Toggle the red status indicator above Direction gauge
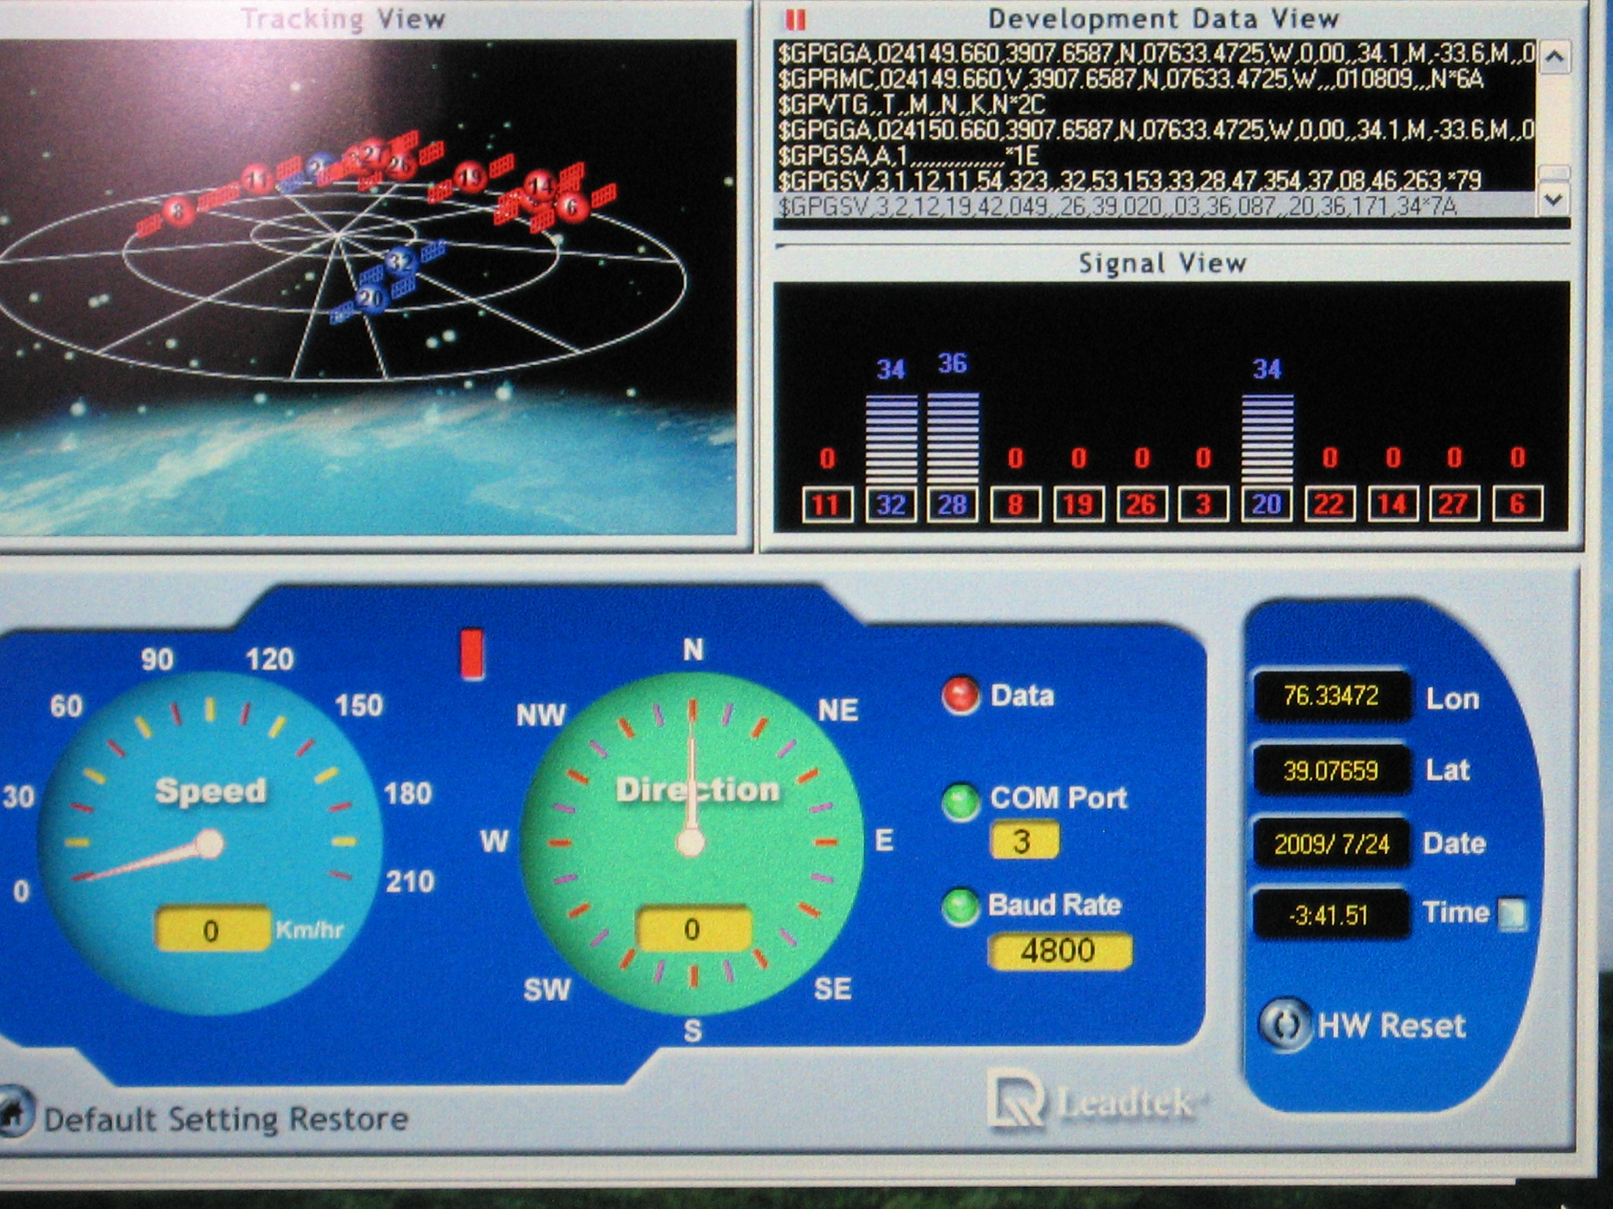1613x1209 pixels. pos(472,654)
